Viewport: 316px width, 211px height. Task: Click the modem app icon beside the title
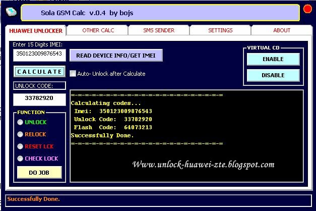(x=11, y=12)
